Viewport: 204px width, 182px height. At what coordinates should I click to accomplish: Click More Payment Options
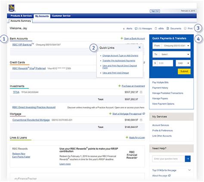click(163, 104)
